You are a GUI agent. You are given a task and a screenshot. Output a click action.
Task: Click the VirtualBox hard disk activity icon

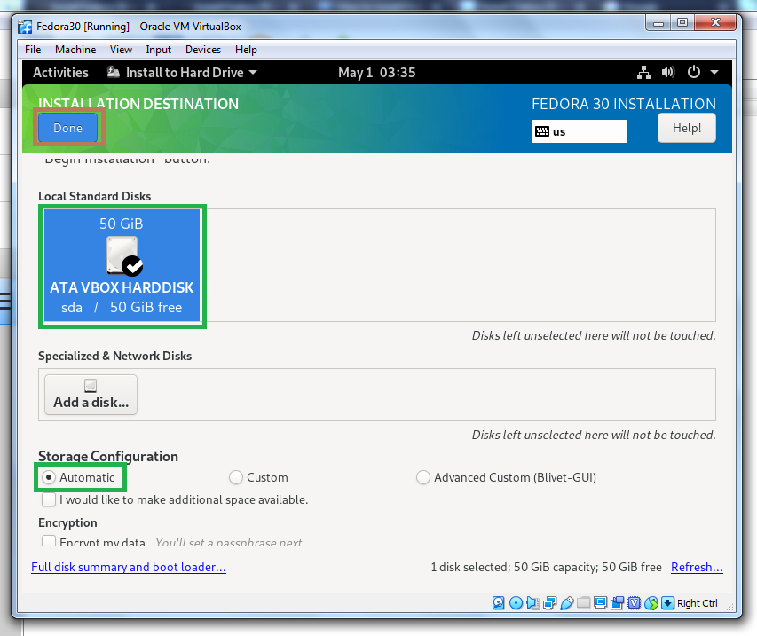498,602
